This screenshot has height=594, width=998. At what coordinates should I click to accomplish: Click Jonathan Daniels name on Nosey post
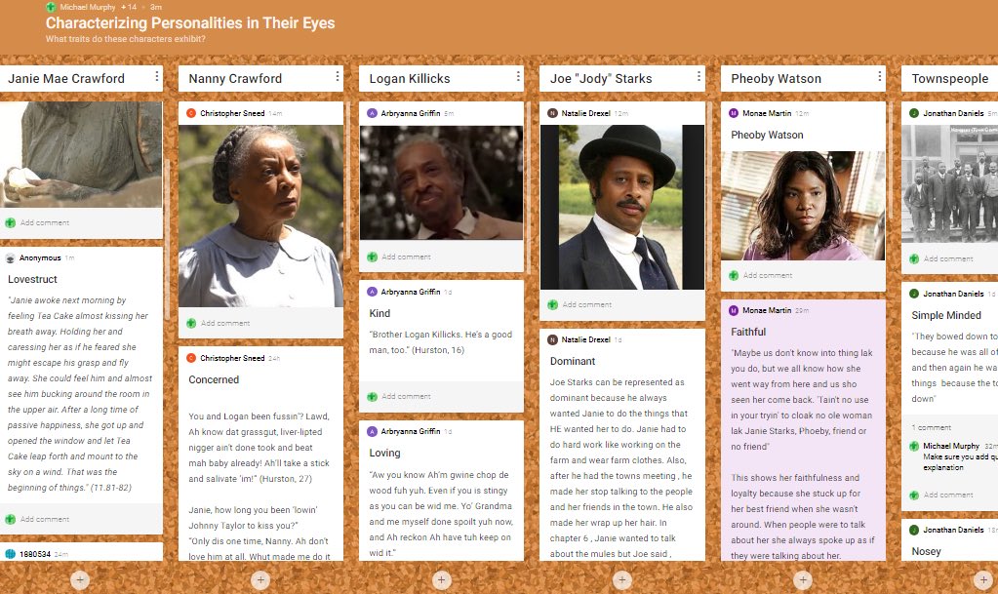coord(953,530)
